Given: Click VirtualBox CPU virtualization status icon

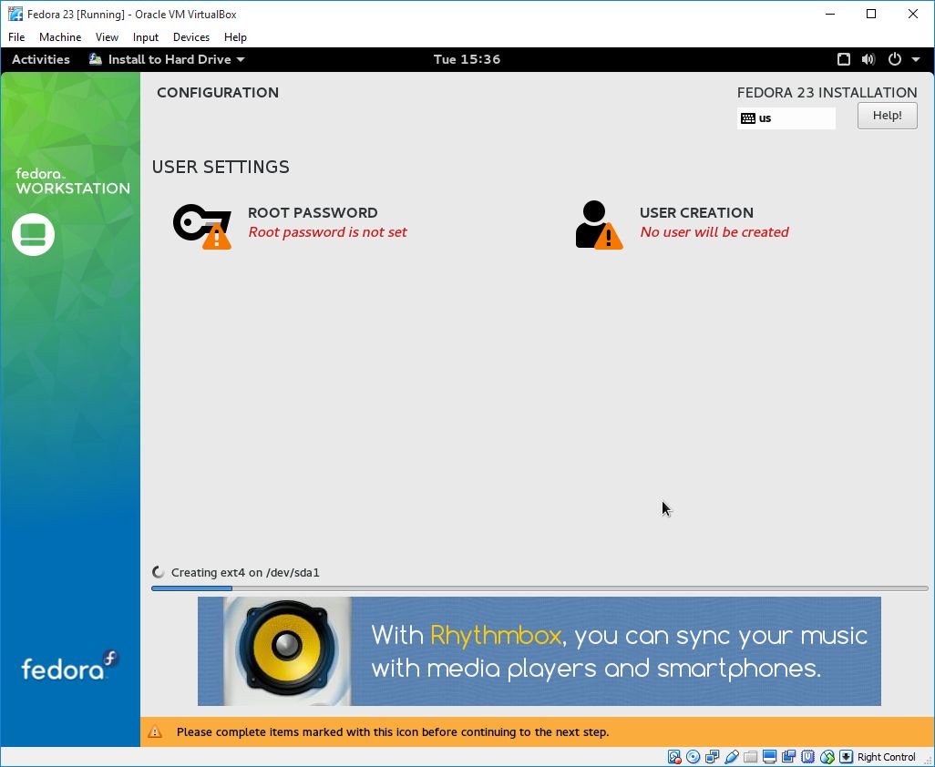Looking at the screenshot, I should (x=807, y=757).
